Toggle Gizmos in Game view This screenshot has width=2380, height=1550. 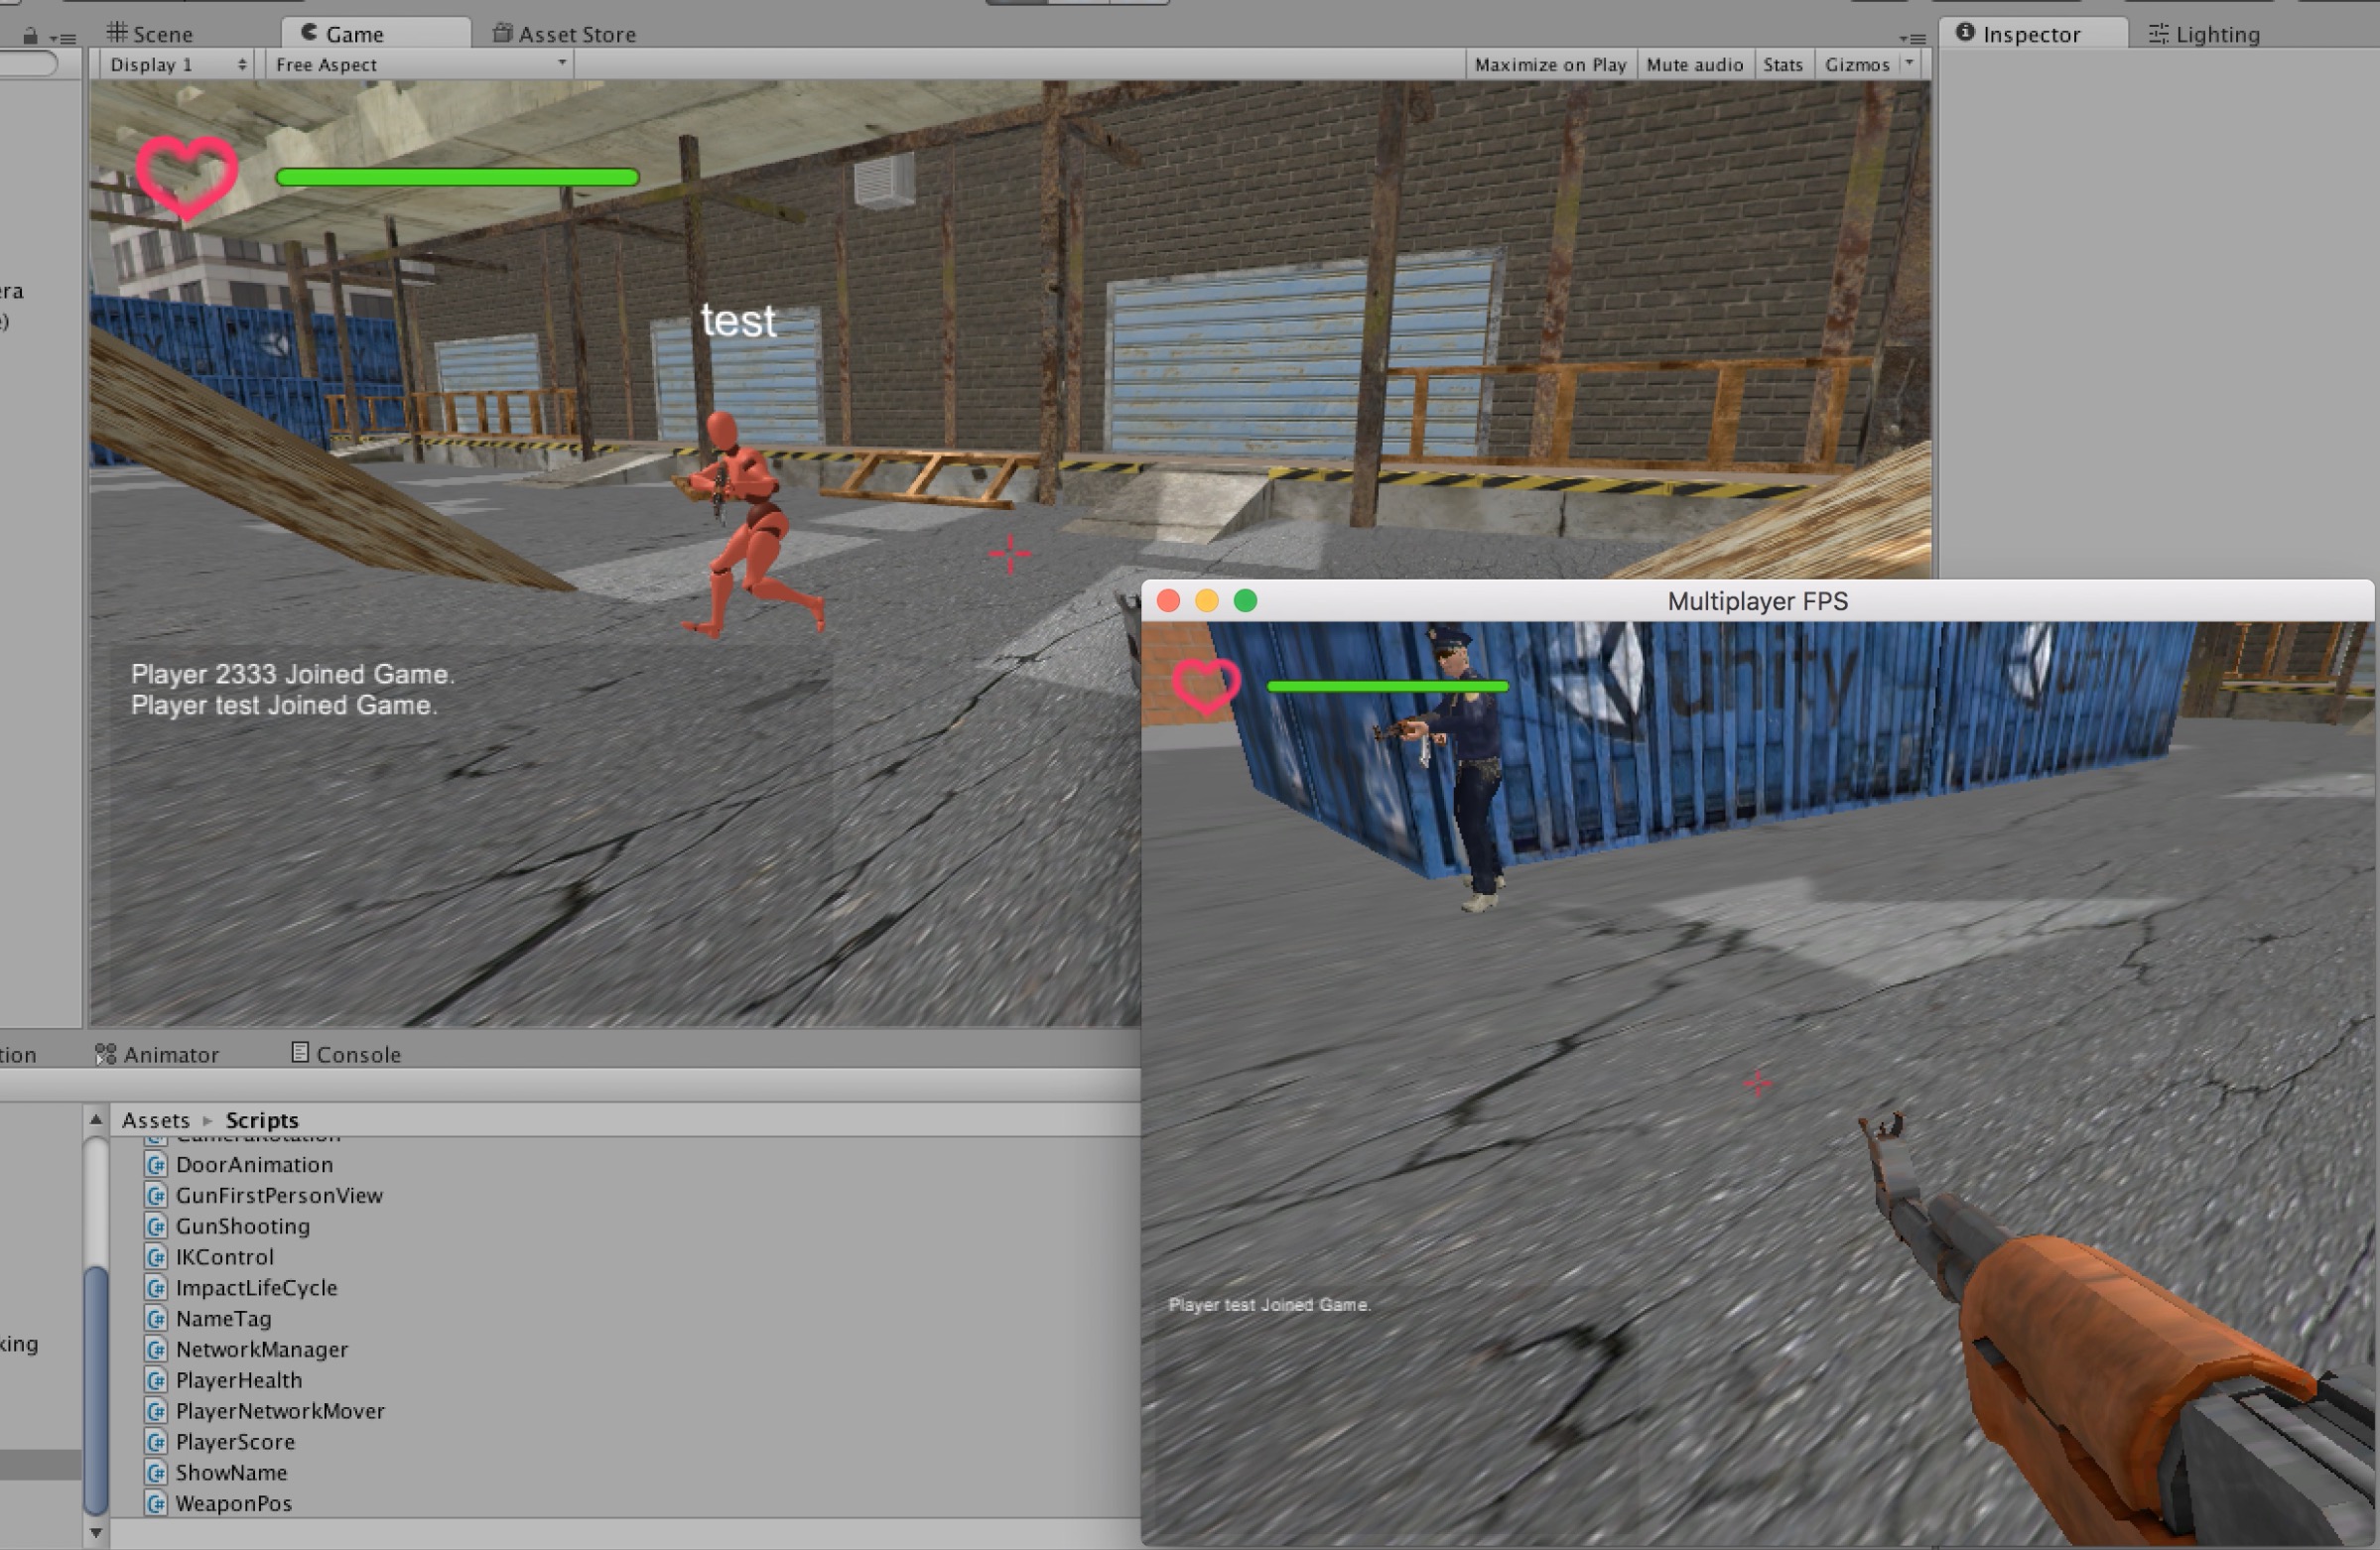1856,64
